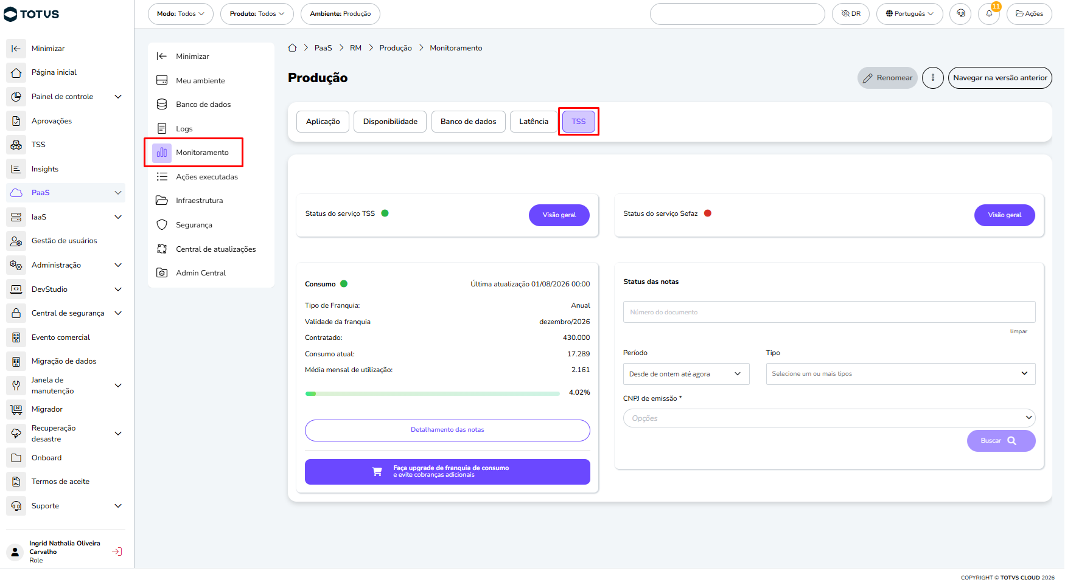Screen dimensions: 1065x588
Task: Click the Migrador icon
Action: click(x=16, y=409)
